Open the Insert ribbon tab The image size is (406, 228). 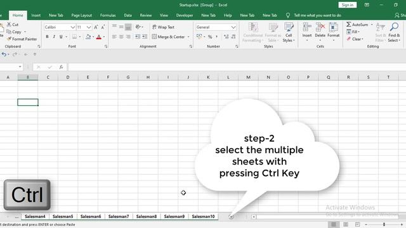pos(36,15)
